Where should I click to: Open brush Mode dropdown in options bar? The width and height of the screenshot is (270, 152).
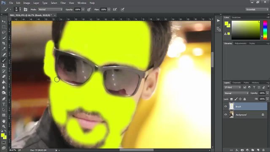coord(50,9)
